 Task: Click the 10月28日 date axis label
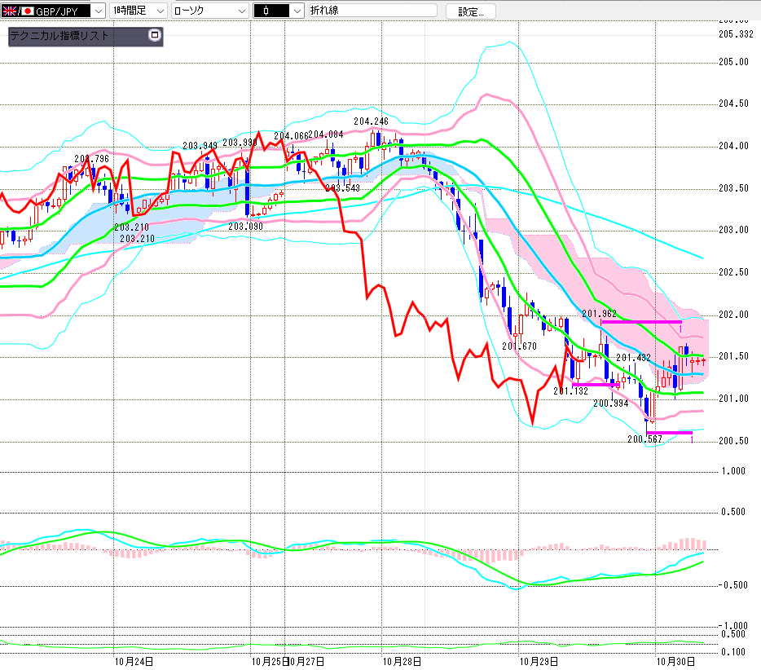pyautogui.click(x=400, y=661)
